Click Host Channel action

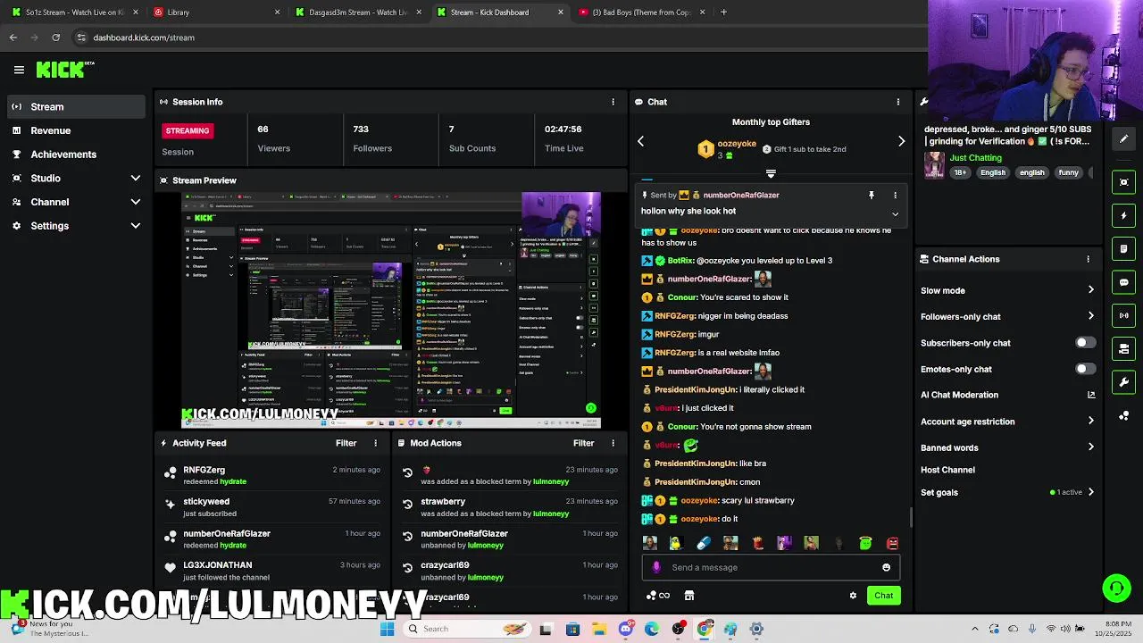[947, 470]
